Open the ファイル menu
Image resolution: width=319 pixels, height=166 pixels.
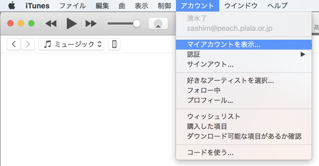pyautogui.click(x=73, y=6)
